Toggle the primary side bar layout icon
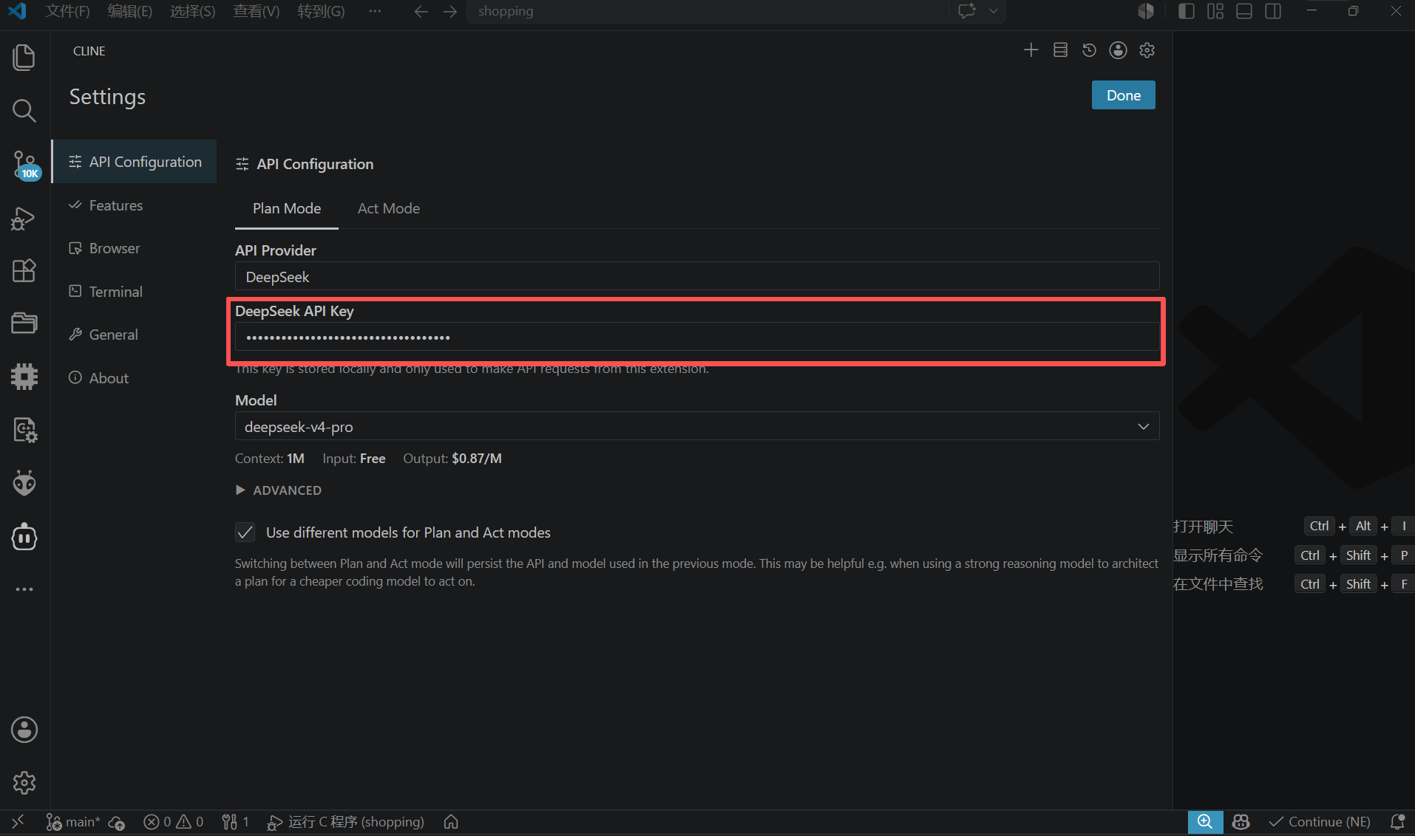This screenshot has height=836, width=1415. [1187, 11]
